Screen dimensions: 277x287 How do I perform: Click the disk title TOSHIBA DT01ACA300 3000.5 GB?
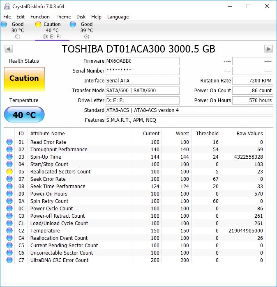(138, 49)
